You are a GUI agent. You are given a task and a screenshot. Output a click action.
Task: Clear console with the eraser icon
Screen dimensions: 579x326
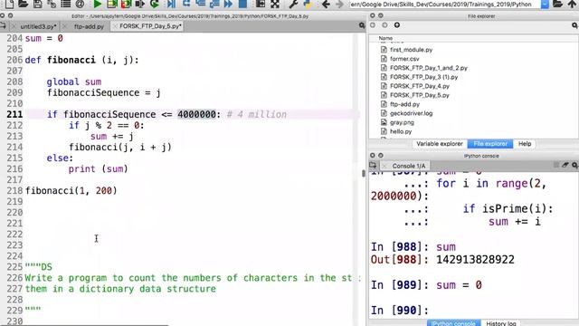pyautogui.click(x=565, y=165)
